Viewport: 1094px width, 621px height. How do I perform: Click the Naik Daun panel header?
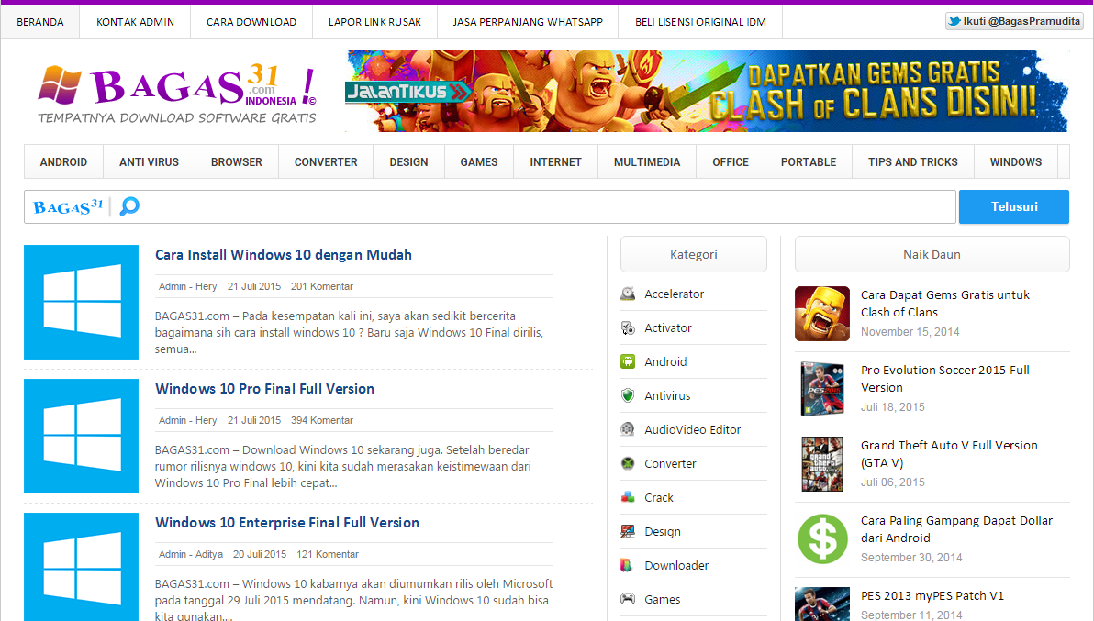pyautogui.click(x=932, y=254)
